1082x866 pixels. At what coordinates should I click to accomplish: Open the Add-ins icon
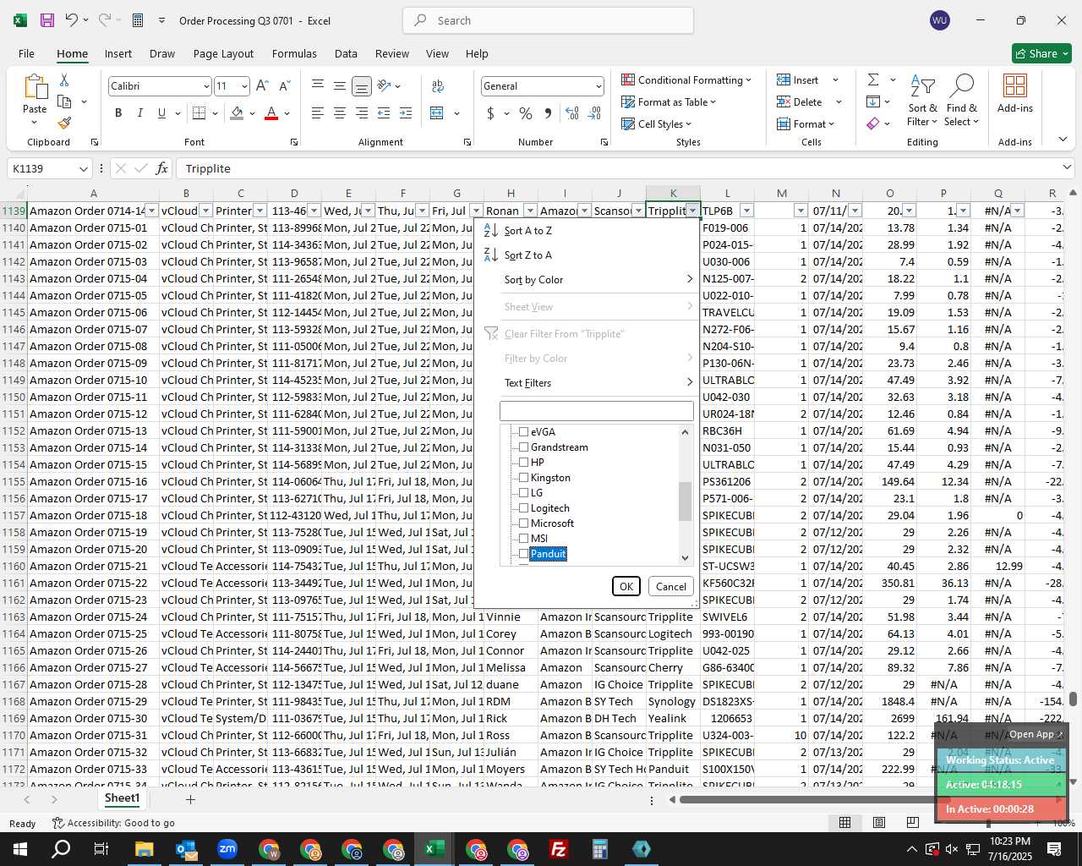point(1015,93)
